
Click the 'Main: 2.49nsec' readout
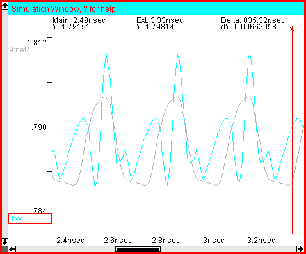coord(79,20)
